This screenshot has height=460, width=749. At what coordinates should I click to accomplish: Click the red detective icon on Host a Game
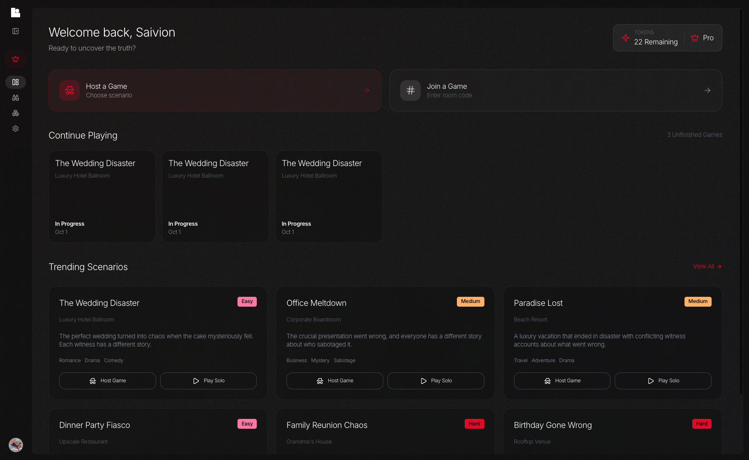click(x=69, y=90)
